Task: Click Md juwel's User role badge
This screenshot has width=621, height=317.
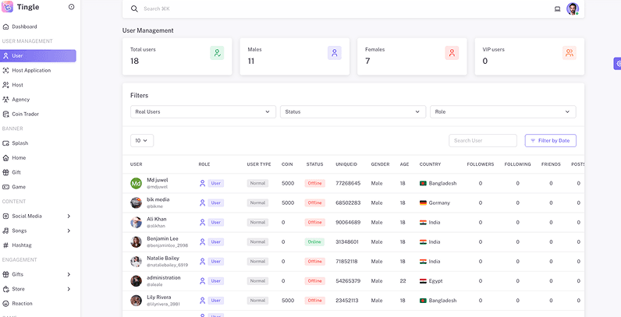Action: [x=216, y=183]
